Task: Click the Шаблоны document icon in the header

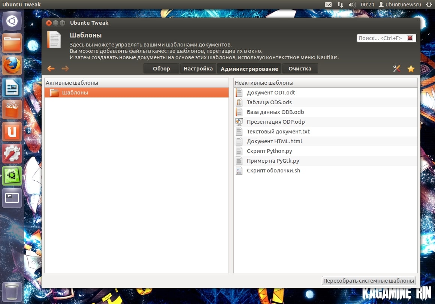Action: click(54, 39)
